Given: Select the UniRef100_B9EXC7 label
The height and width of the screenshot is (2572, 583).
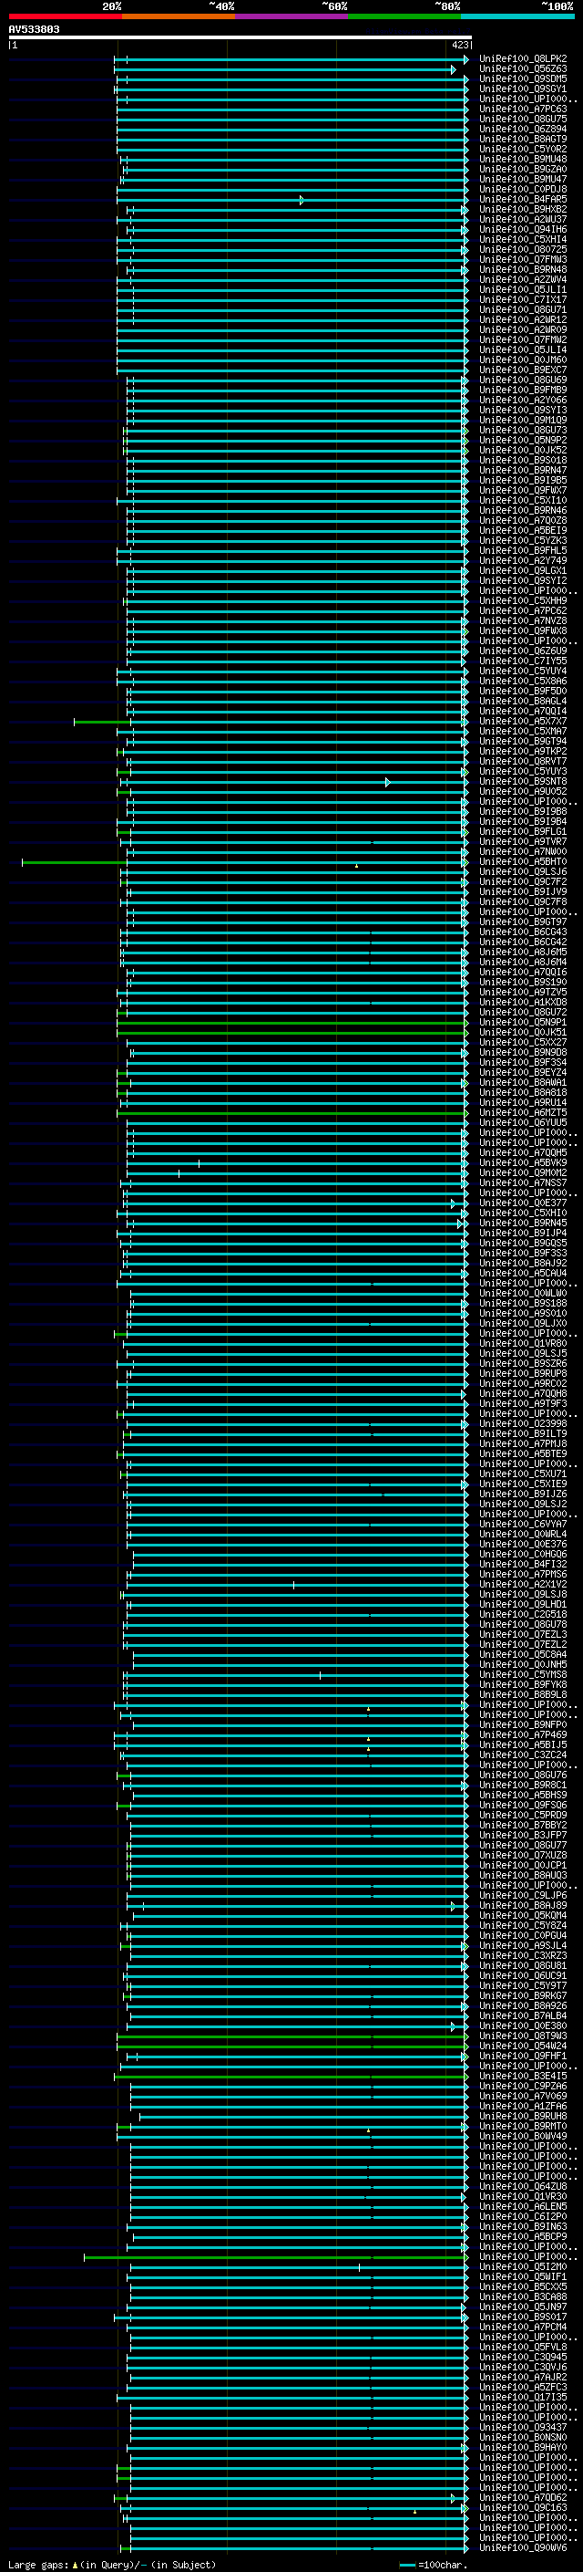Looking at the screenshot, I should (x=523, y=370).
